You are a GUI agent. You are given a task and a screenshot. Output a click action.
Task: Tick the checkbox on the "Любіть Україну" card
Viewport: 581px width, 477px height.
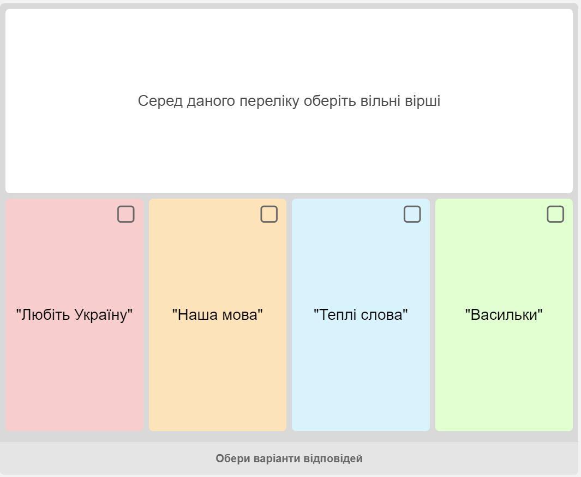125,214
